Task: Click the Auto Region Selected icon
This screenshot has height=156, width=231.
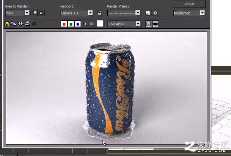Action: click(x=41, y=13)
